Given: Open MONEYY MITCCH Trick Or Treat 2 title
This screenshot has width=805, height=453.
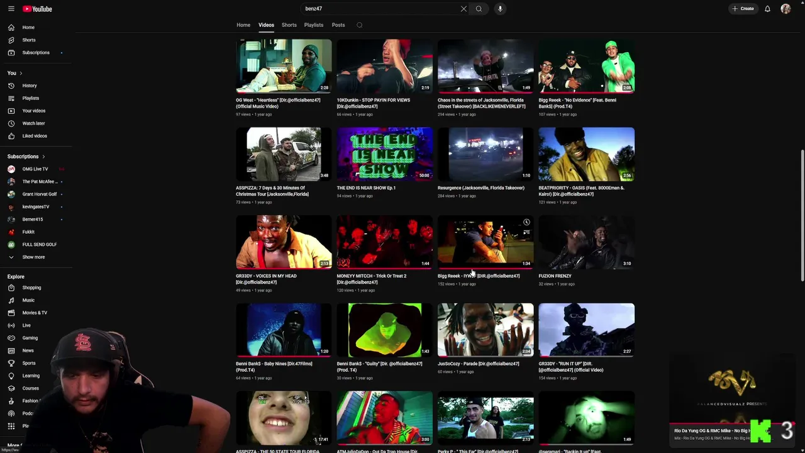Looking at the screenshot, I should 372,279.
